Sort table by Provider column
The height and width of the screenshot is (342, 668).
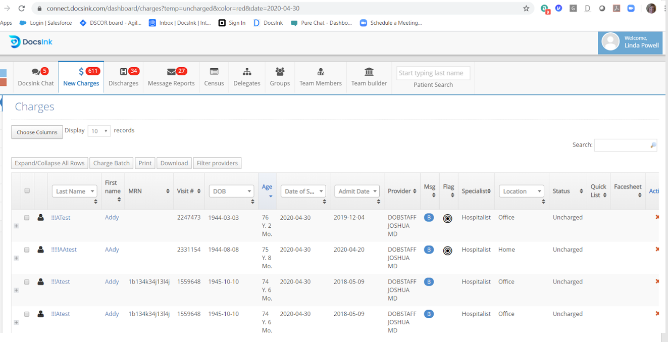(402, 191)
